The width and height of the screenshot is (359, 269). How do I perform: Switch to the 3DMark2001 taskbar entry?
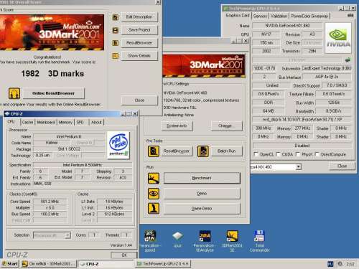click(49, 264)
